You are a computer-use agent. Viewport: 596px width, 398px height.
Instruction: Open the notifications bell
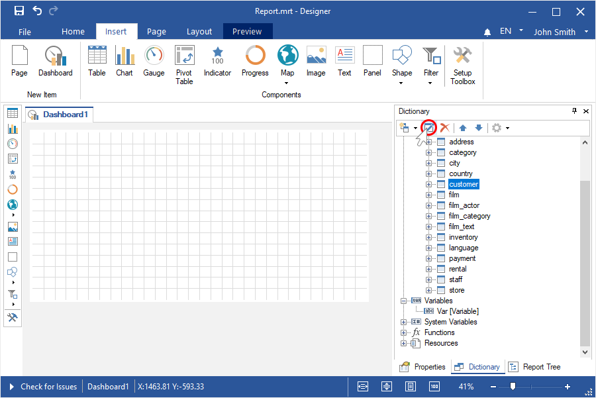(x=487, y=32)
